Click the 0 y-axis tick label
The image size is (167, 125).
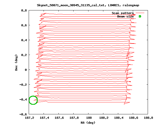click(x=26, y=70)
